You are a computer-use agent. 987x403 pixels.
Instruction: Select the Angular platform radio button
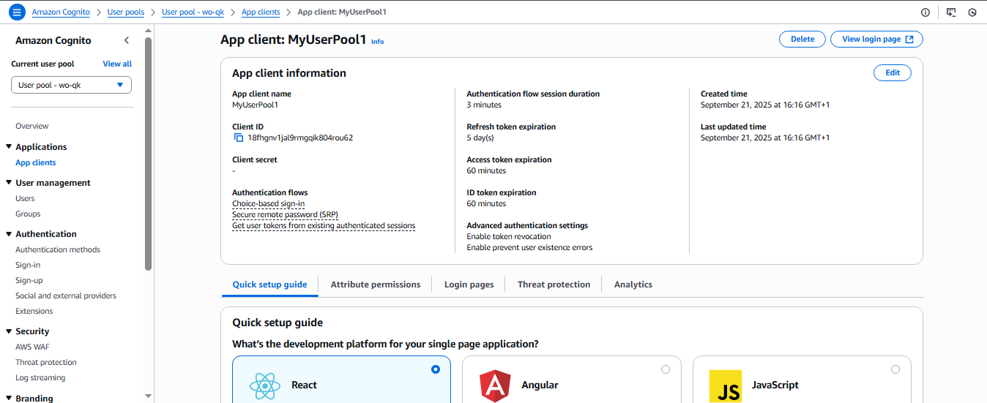pos(666,369)
